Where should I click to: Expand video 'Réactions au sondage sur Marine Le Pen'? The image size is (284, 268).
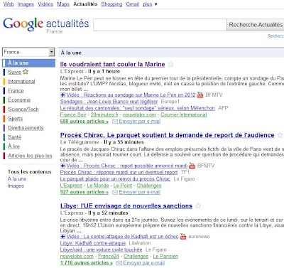click(62, 95)
